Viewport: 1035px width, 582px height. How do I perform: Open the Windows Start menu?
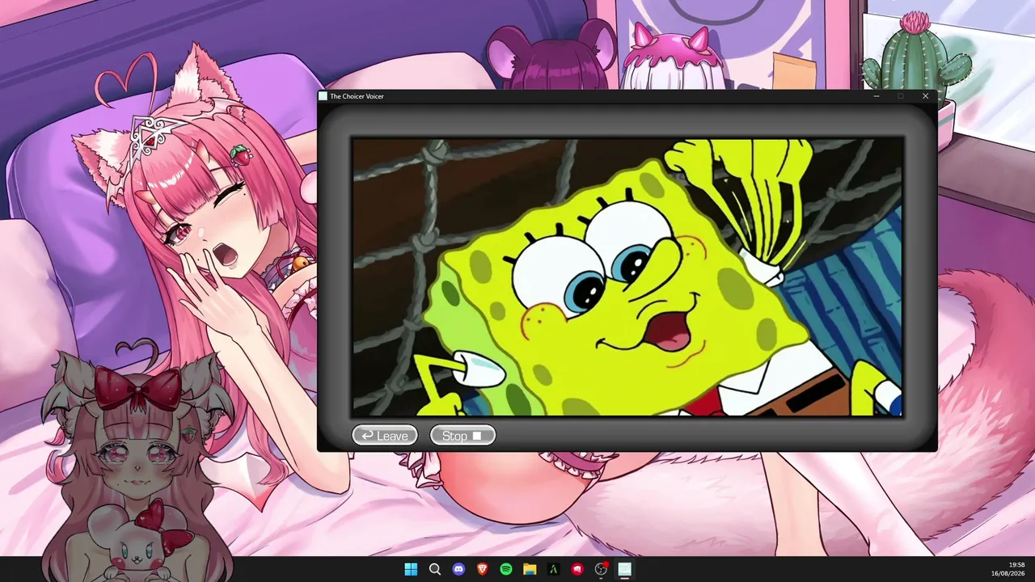coord(411,569)
